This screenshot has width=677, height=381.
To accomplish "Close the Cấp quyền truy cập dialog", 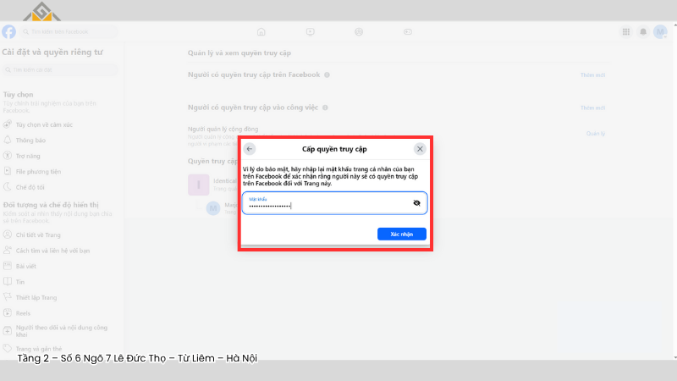I will click(x=420, y=149).
